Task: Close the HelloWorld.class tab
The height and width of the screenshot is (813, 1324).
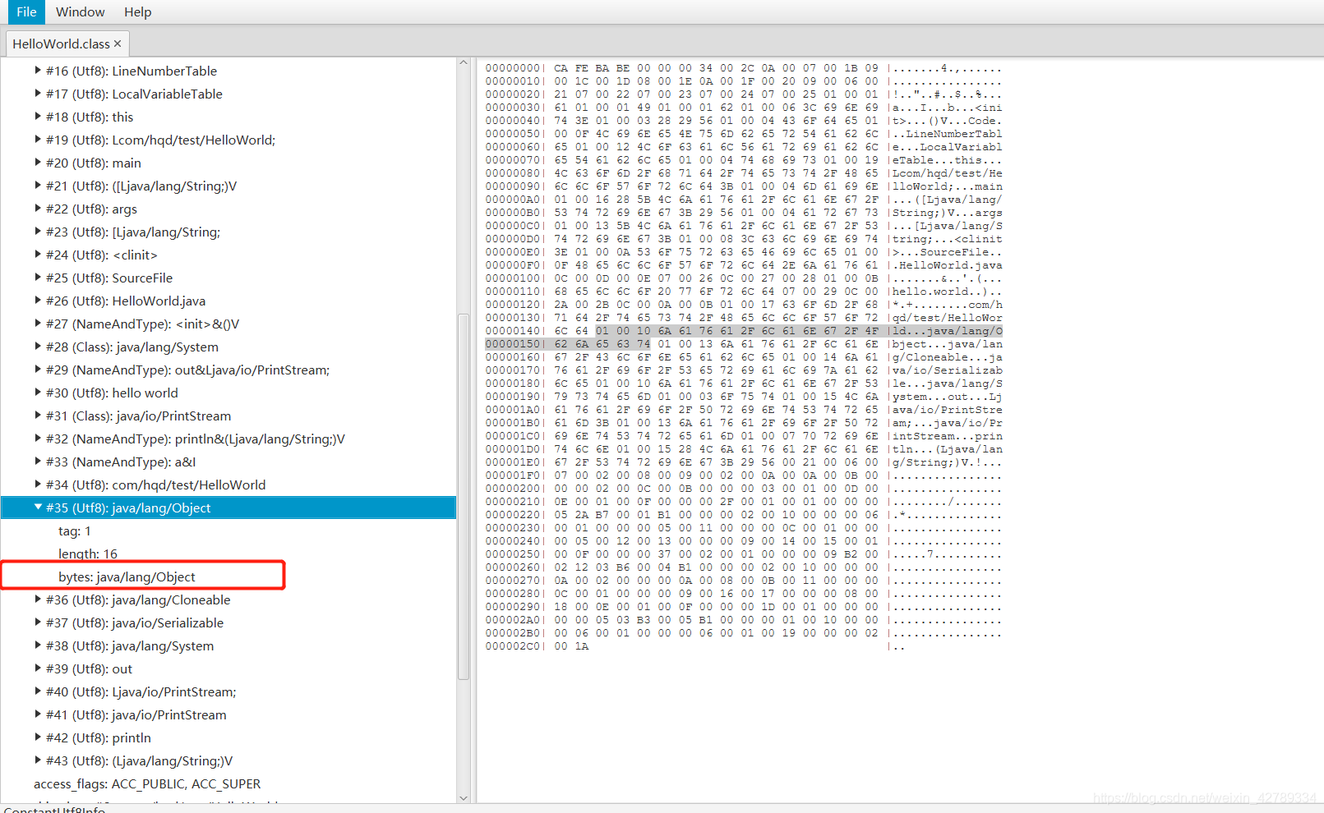Action: click(118, 44)
